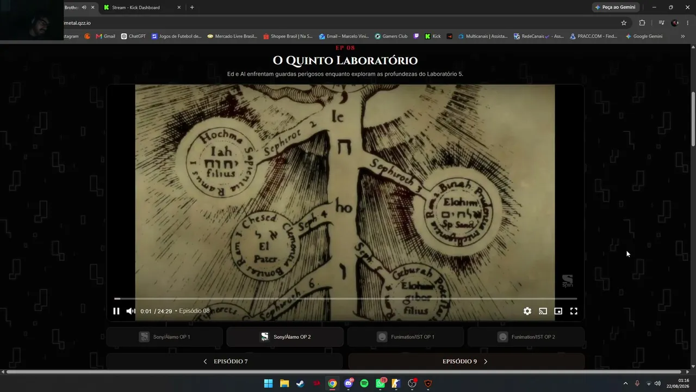Select the Sony/Álamo OP 2 audio option
Image resolution: width=696 pixels, height=392 pixels.
coord(285,337)
